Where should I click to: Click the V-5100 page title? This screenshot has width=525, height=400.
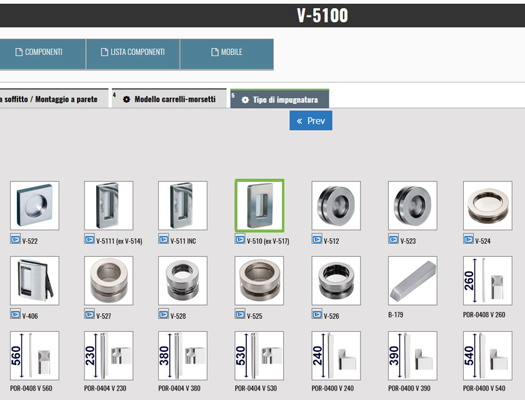tap(322, 16)
